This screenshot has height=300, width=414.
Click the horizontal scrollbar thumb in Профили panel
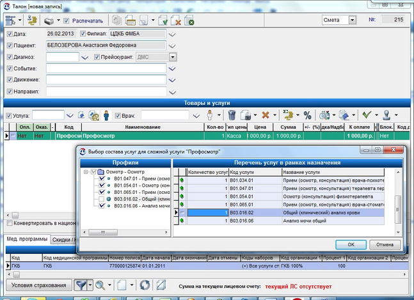(x=103, y=232)
